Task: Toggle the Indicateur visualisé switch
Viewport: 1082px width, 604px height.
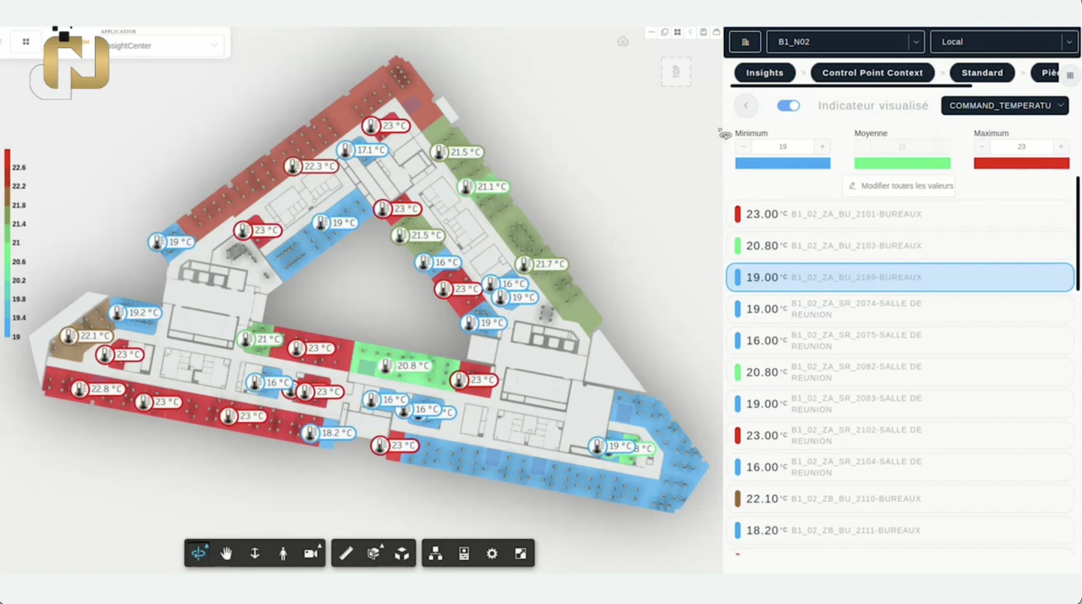Action: (x=788, y=106)
